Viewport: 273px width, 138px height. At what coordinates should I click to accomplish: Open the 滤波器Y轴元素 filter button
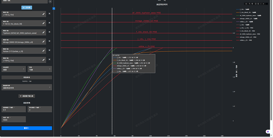[x=27, y=96]
